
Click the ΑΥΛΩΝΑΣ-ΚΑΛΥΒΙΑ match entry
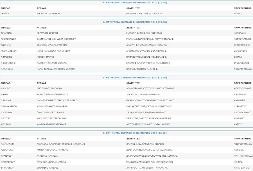coord(47,156)
